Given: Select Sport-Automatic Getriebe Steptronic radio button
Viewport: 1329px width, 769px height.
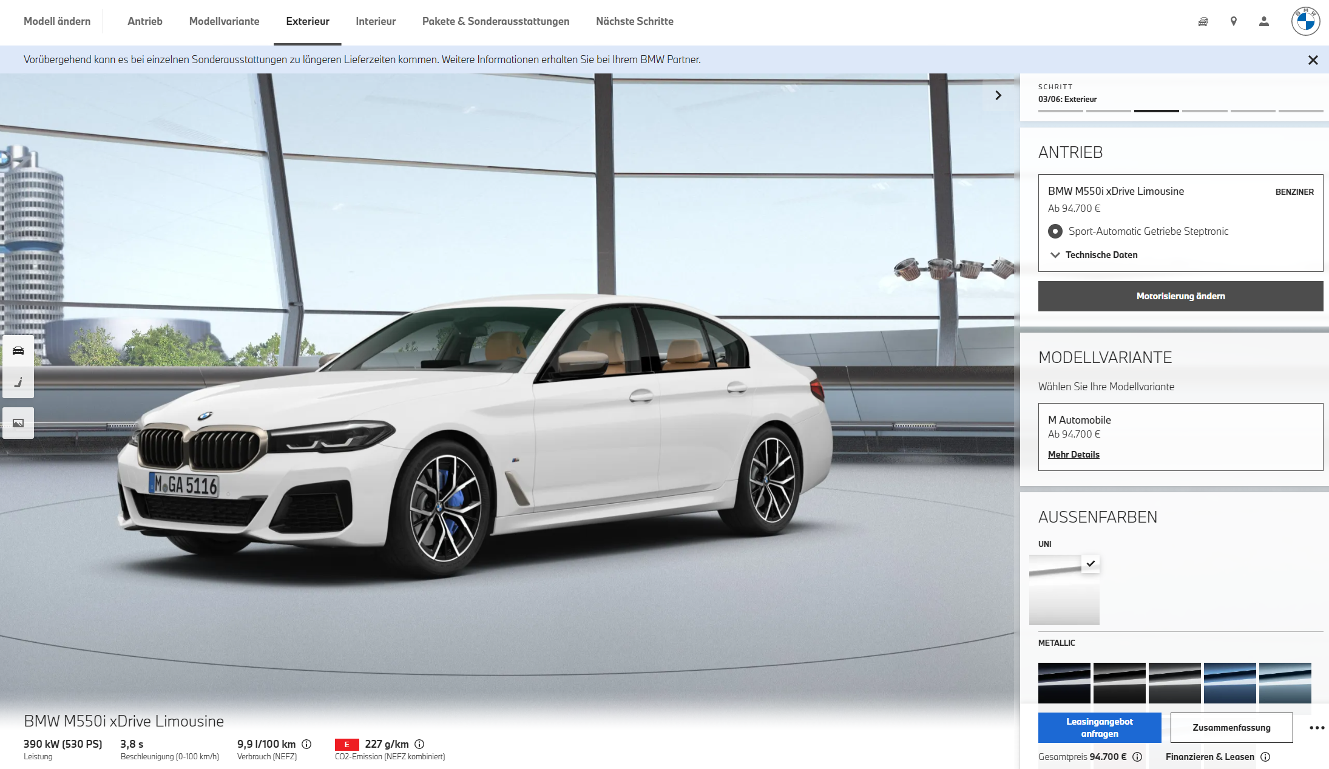Looking at the screenshot, I should (x=1055, y=231).
